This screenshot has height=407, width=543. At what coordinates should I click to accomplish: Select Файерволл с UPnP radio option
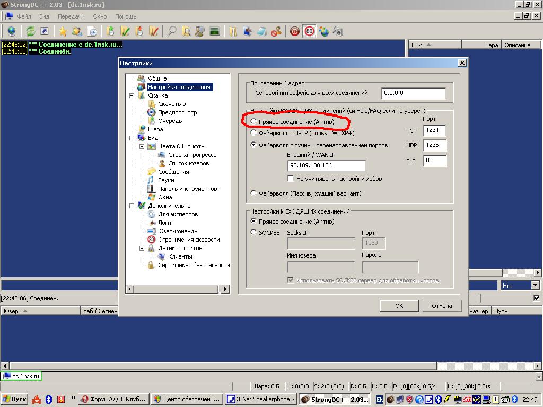coord(253,132)
